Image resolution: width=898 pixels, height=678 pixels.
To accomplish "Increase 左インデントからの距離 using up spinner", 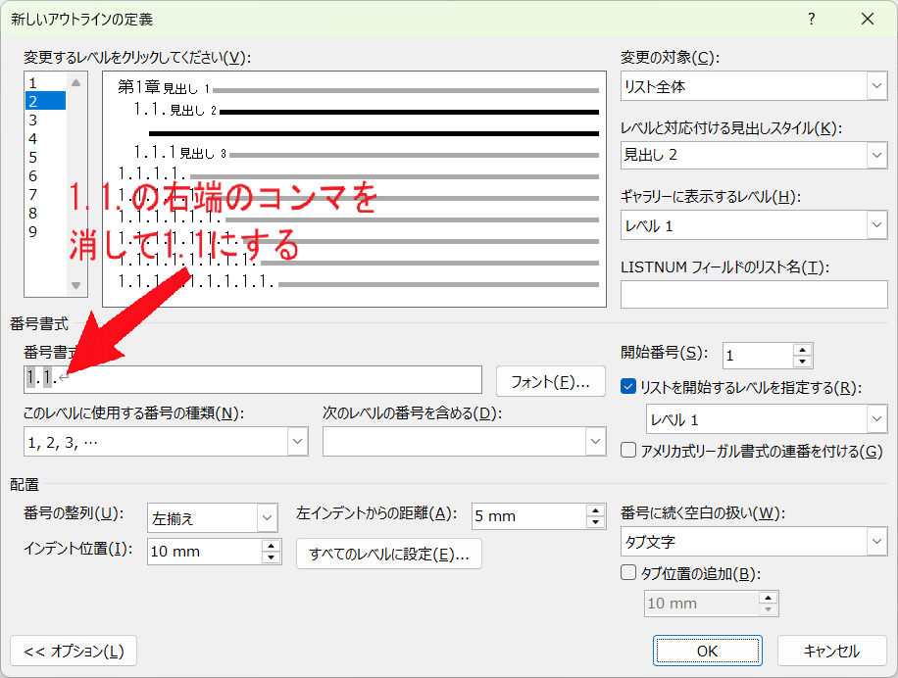I will [596, 510].
